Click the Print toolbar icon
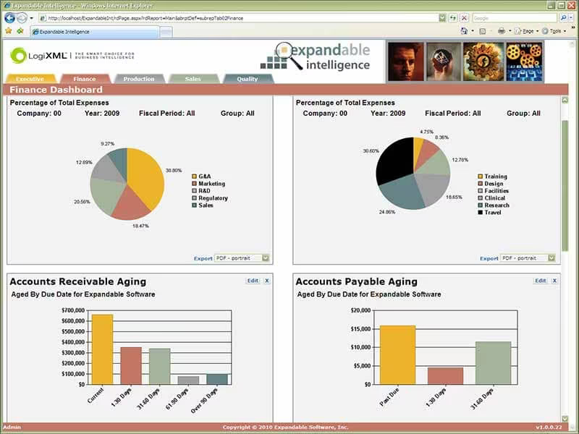This screenshot has width=579, height=434. tap(502, 31)
